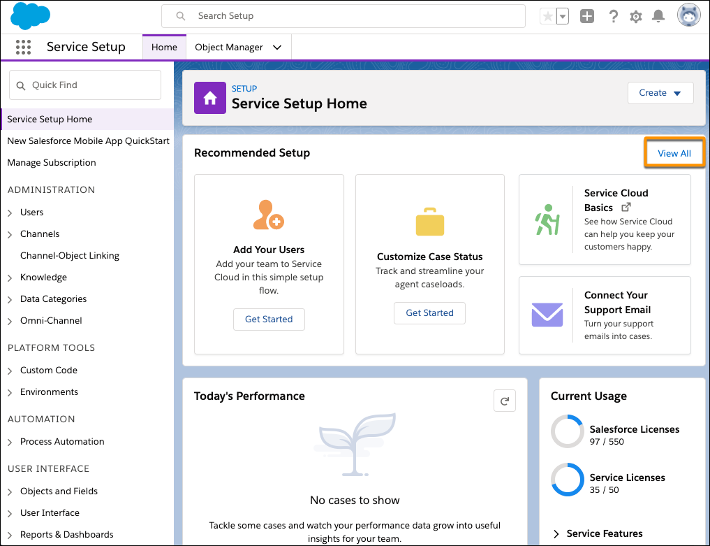Open the notifications bell

click(658, 16)
